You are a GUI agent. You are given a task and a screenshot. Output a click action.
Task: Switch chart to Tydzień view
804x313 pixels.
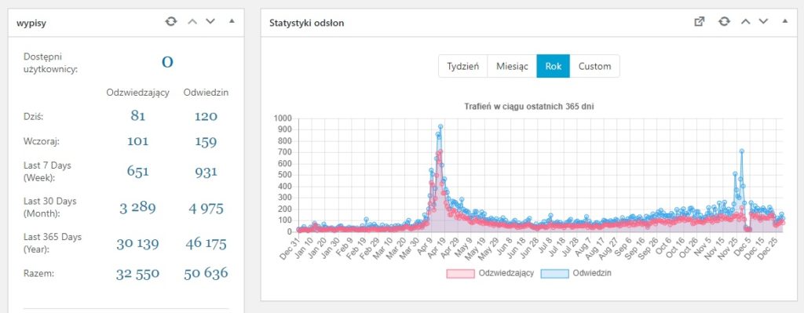point(462,66)
